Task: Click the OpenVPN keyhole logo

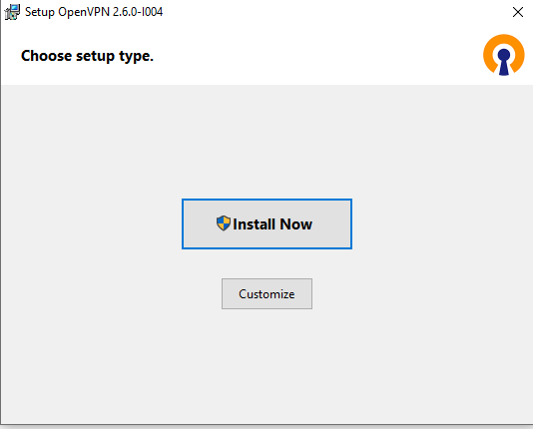Action: (504, 55)
